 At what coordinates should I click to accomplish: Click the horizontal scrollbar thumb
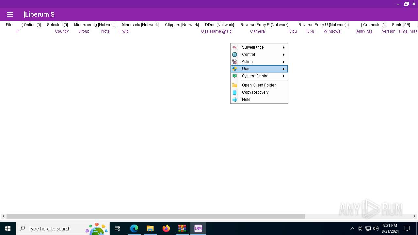tap(156, 216)
